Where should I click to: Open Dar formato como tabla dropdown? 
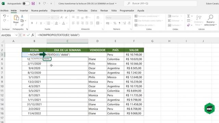click(149, 20)
